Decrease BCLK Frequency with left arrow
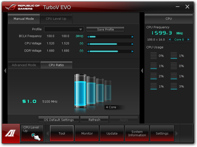 pos(88,37)
